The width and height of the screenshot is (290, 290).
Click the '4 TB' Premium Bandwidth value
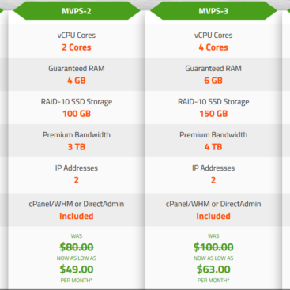click(x=213, y=147)
